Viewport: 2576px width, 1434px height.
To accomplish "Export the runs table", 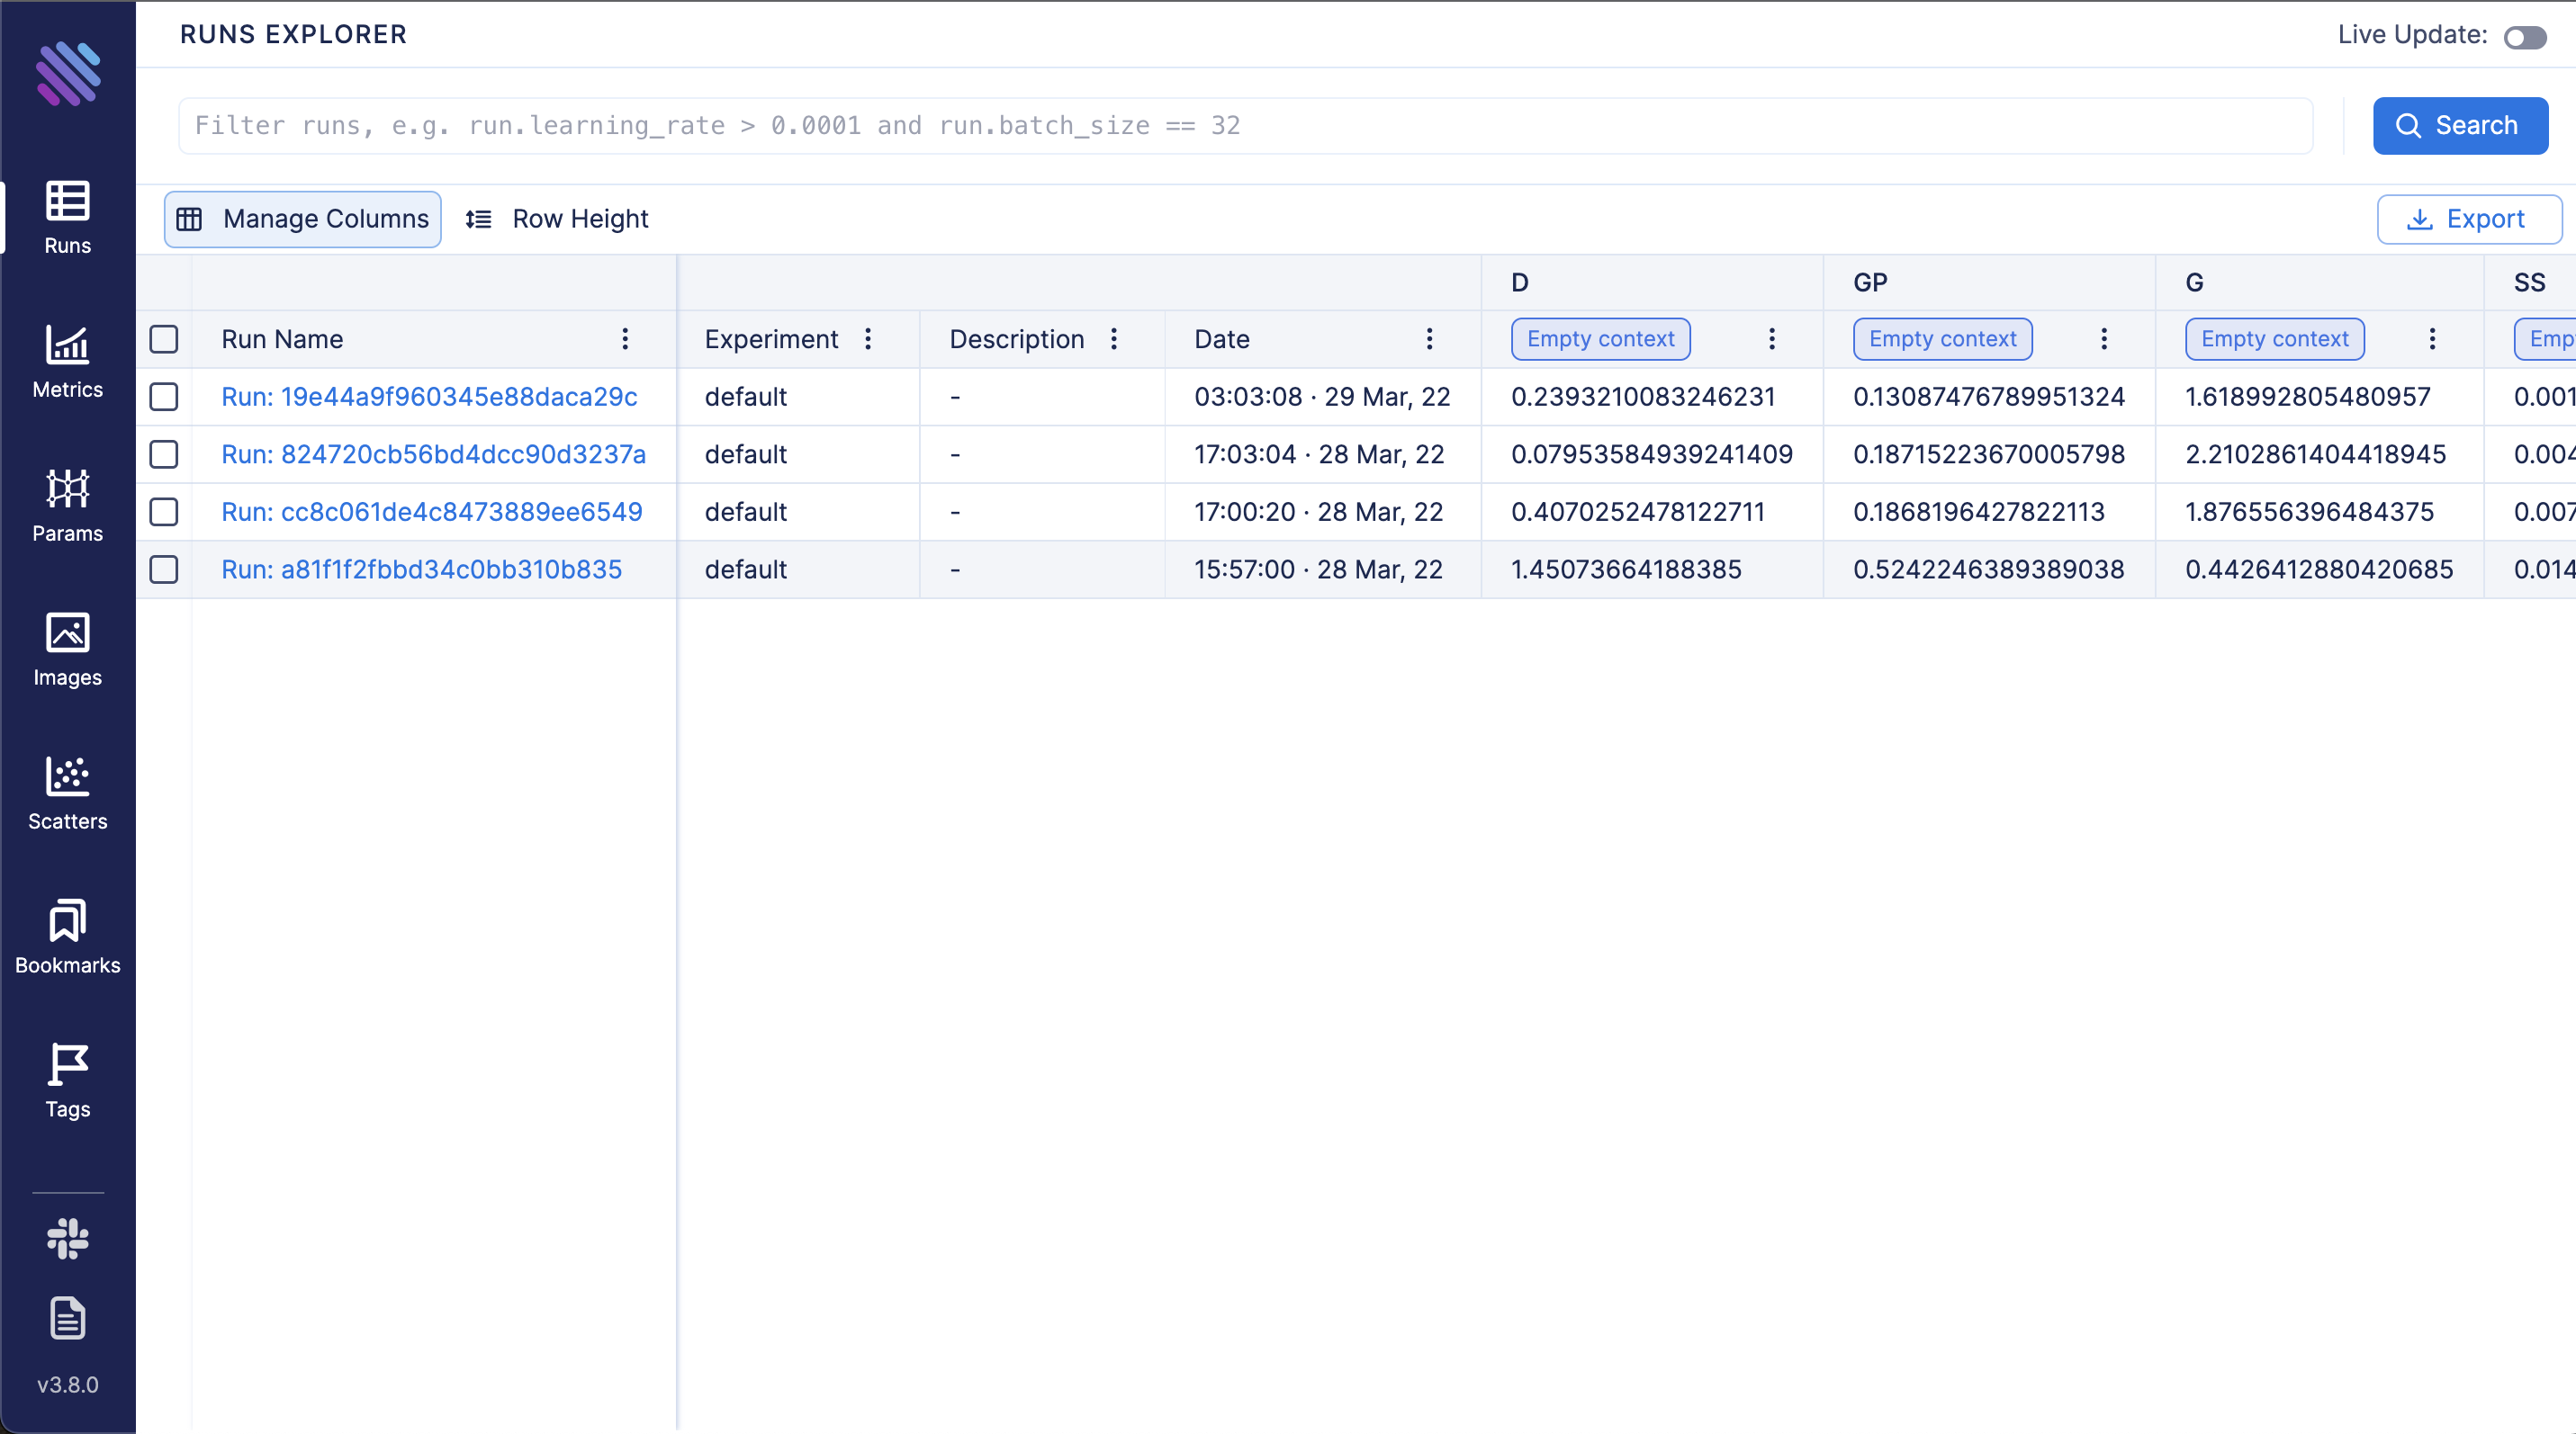I will [2469, 219].
